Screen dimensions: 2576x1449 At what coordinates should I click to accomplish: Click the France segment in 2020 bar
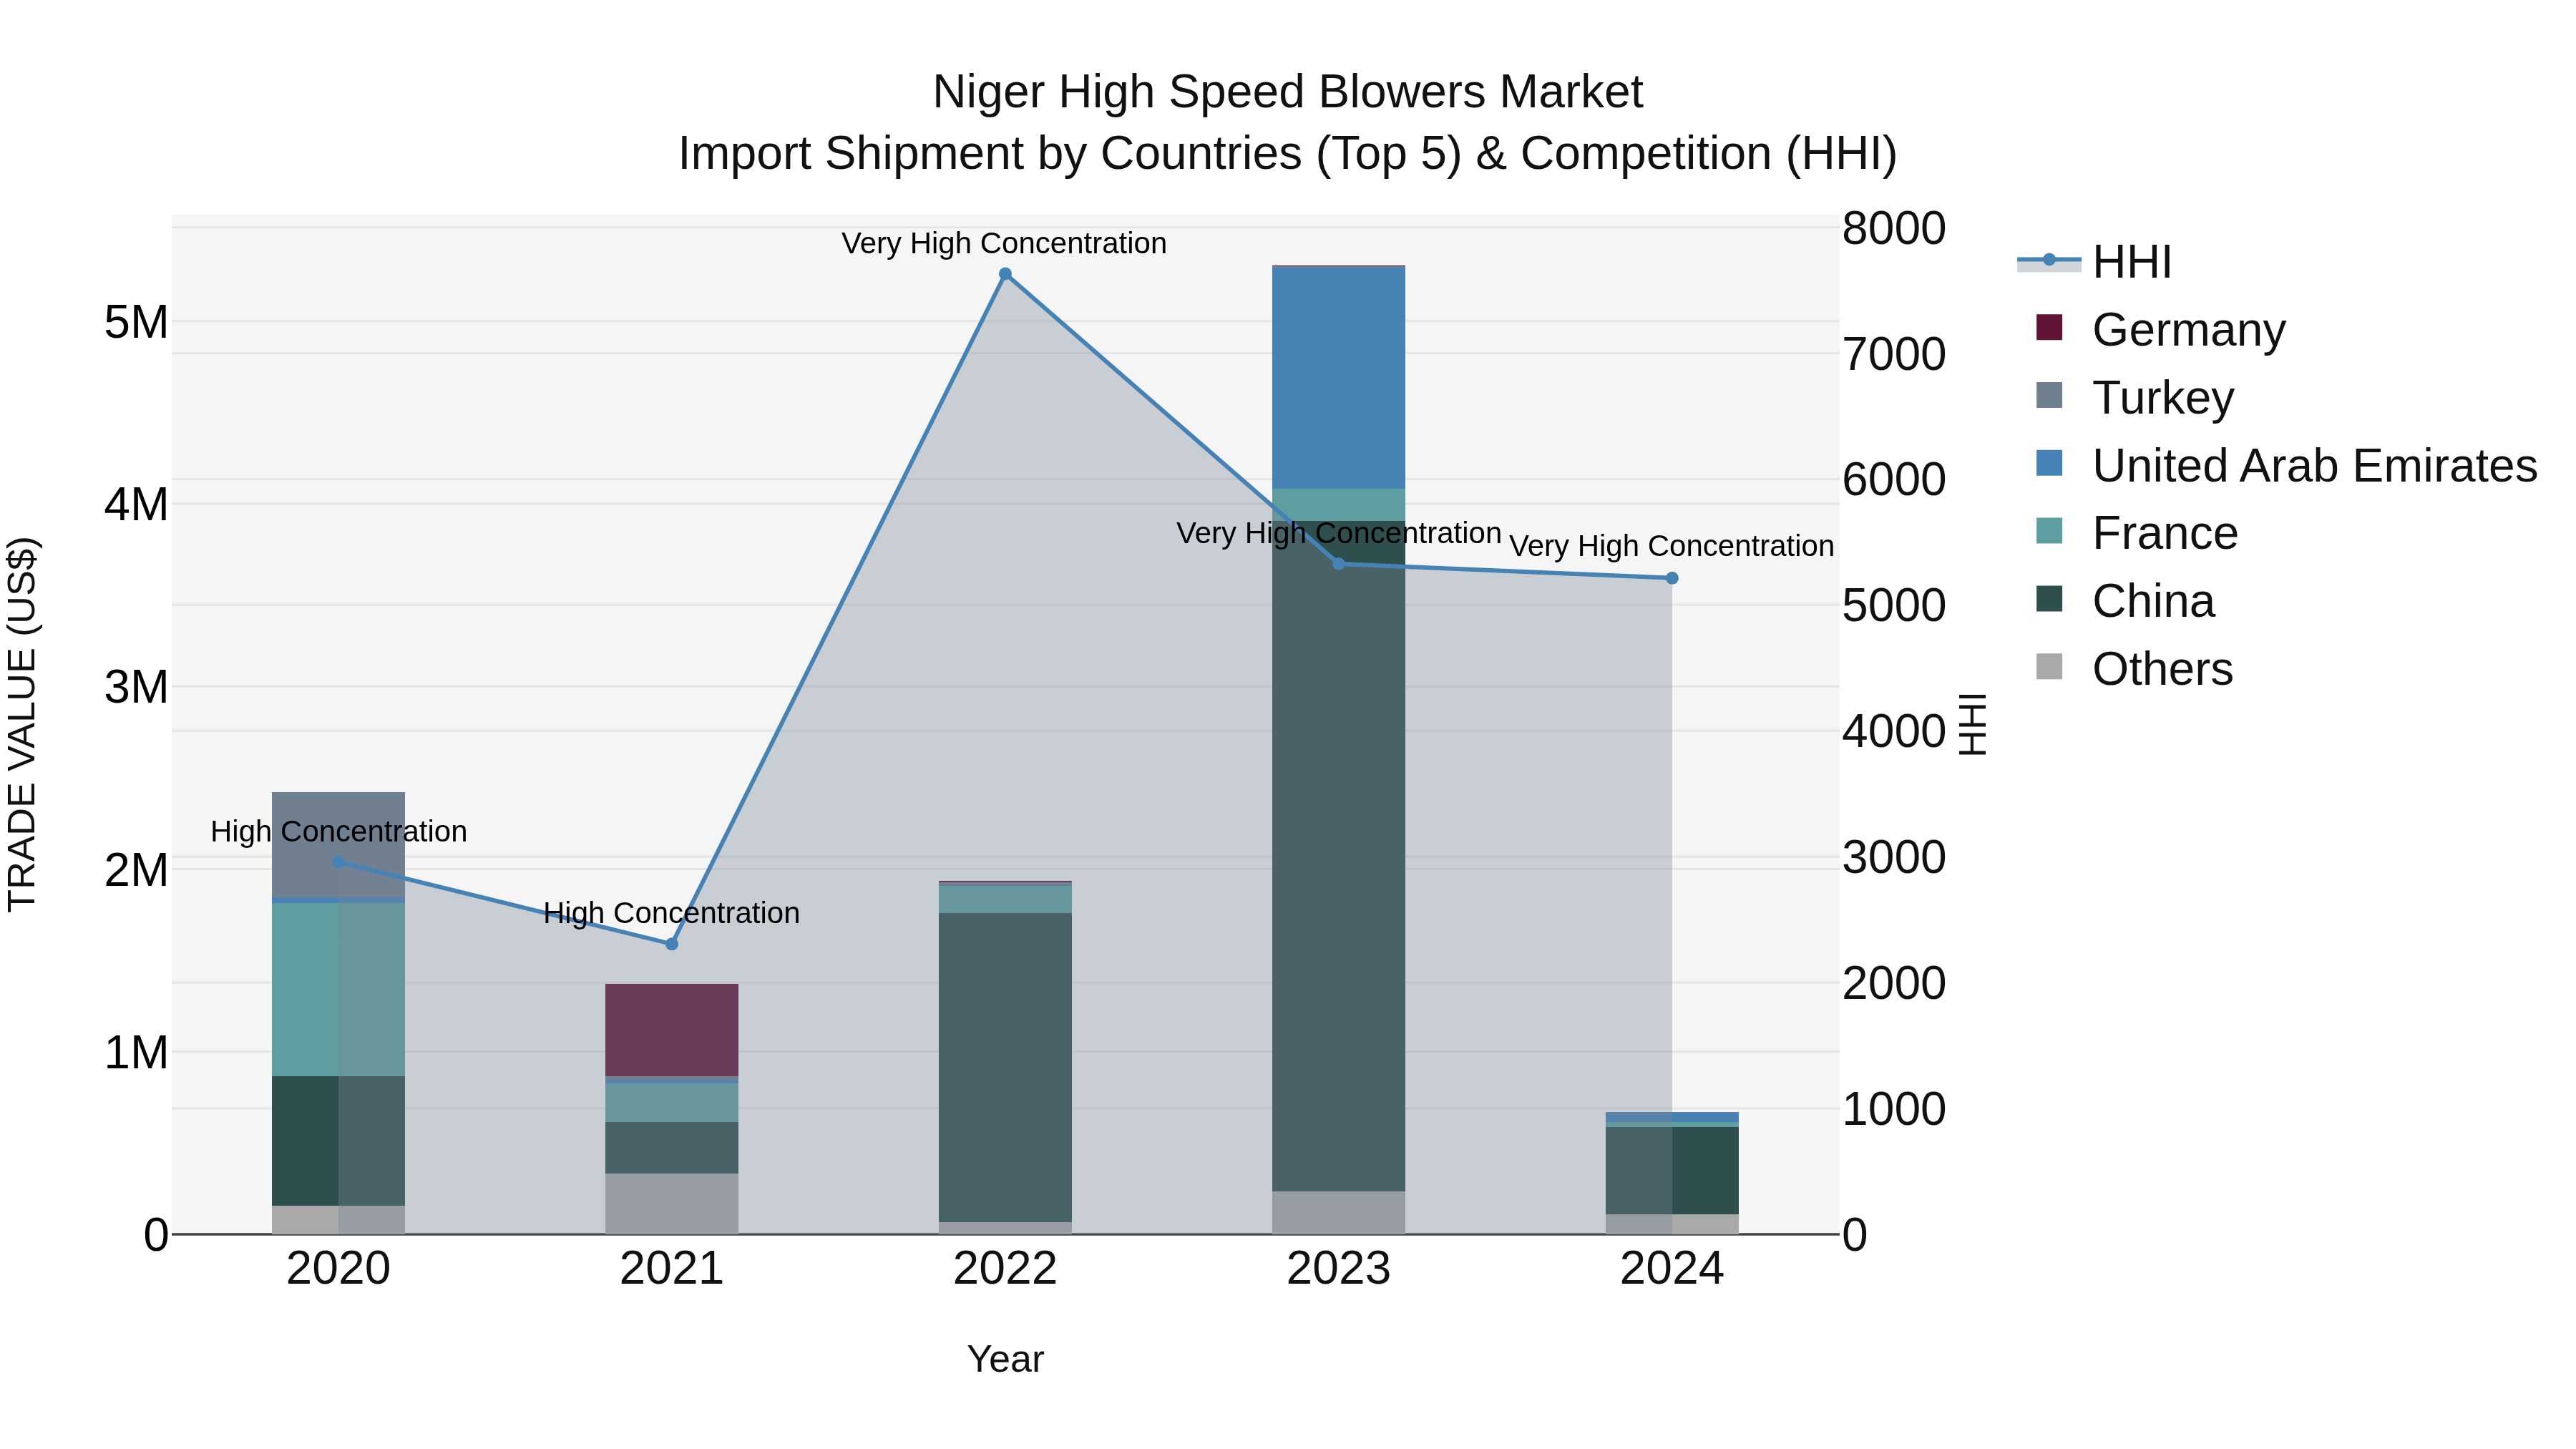pos(338,990)
